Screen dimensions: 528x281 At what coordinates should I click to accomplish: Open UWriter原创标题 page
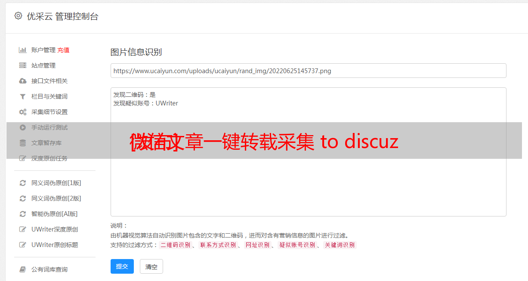(55, 245)
